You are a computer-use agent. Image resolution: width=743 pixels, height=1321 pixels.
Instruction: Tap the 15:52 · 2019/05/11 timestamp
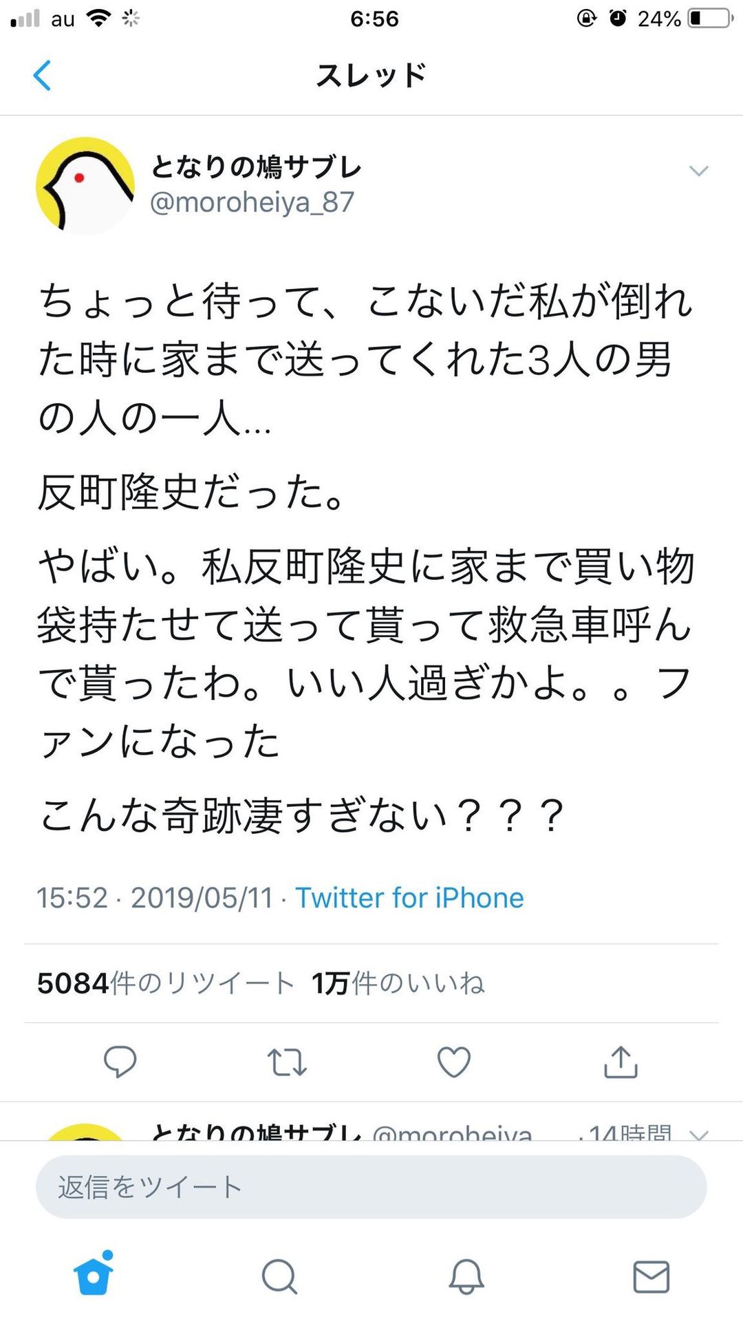pos(155,898)
